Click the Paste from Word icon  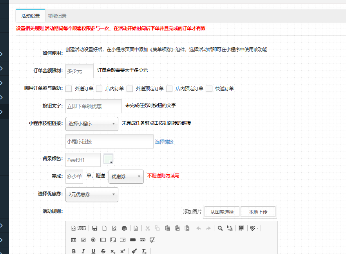pyautogui.click(x=187, y=228)
